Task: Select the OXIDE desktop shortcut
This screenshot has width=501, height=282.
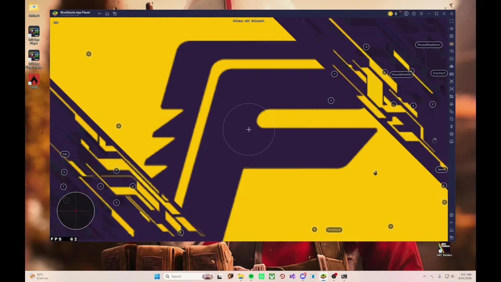Action: 34,81
